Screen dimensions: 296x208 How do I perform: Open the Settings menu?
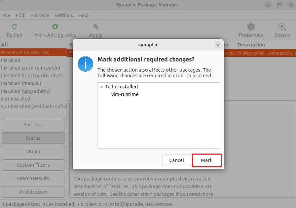pos(64,15)
